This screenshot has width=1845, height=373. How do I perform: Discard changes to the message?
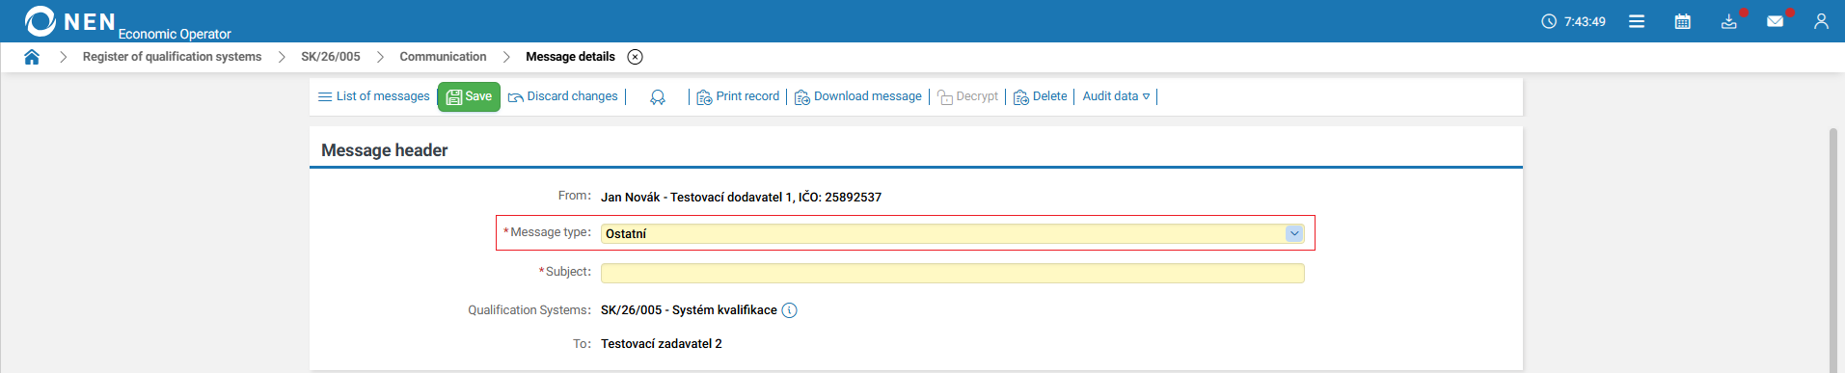563,96
